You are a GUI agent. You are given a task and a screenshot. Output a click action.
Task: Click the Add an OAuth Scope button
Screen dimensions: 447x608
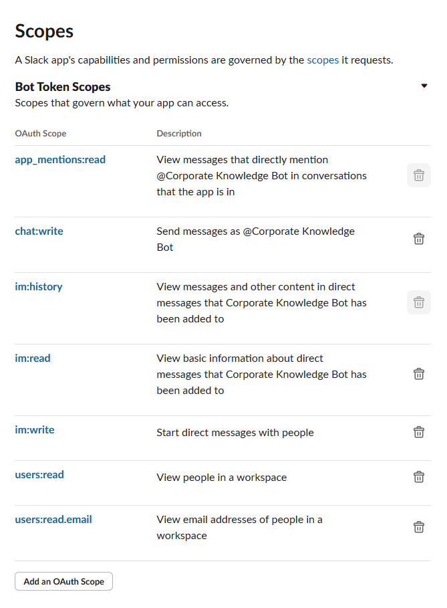coord(63,581)
